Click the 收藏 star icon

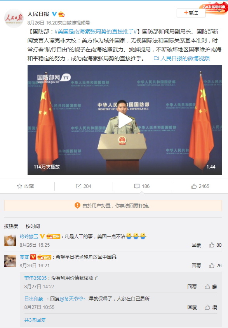pyautogui.click(x=19, y=186)
